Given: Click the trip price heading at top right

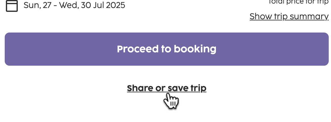Looking at the screenshot, I should point(298,2).
